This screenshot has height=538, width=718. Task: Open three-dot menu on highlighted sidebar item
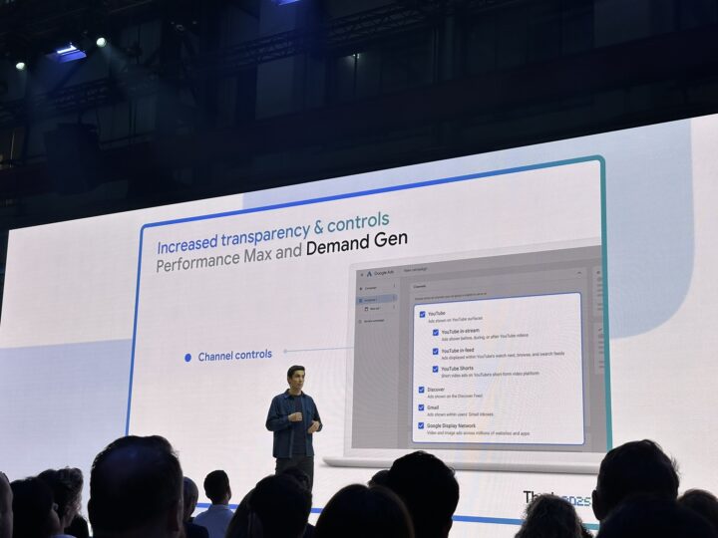(394, 298)
